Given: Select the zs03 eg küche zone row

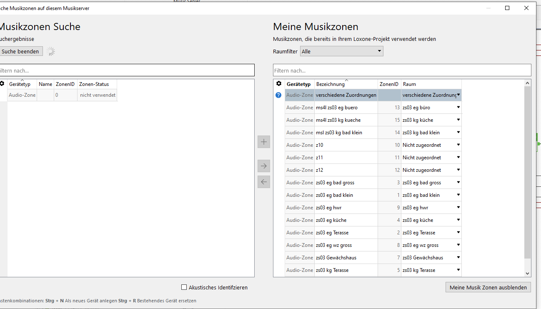Looking at the screenshot, I should [x=346, y=220].
